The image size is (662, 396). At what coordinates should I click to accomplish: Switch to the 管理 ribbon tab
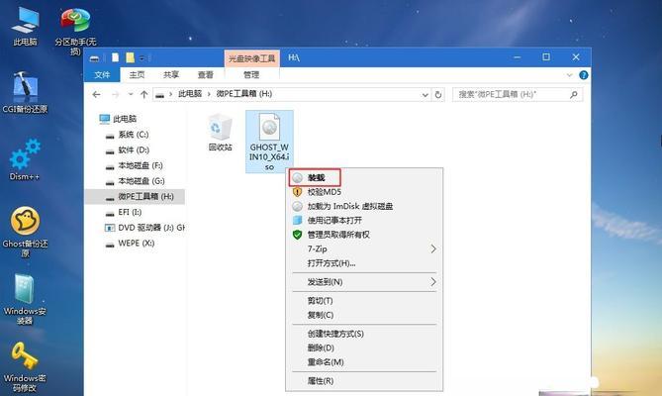click(x=251, y=74)
